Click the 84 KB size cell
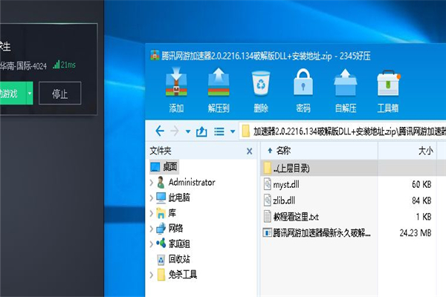The image size is (446, 297). click(x=421, y=200)
